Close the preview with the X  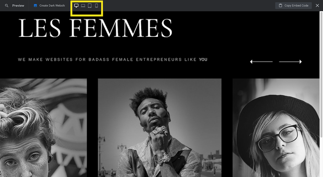pos(318,5)
